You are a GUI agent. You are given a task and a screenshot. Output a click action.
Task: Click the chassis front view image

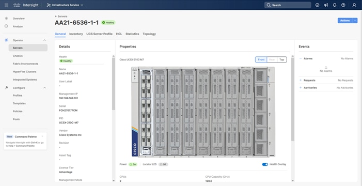pyautogui.click(x=203, y=112)
